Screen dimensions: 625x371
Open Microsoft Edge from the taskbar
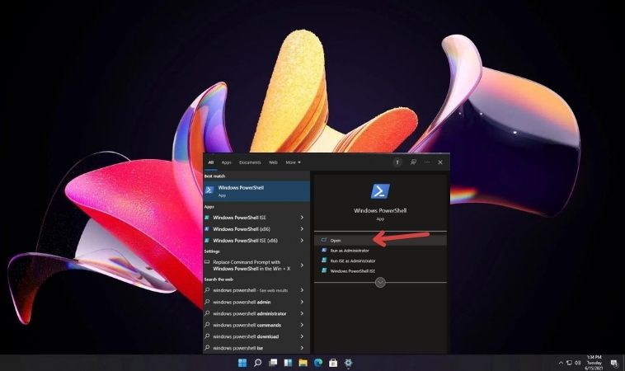(x=317, y=363)
